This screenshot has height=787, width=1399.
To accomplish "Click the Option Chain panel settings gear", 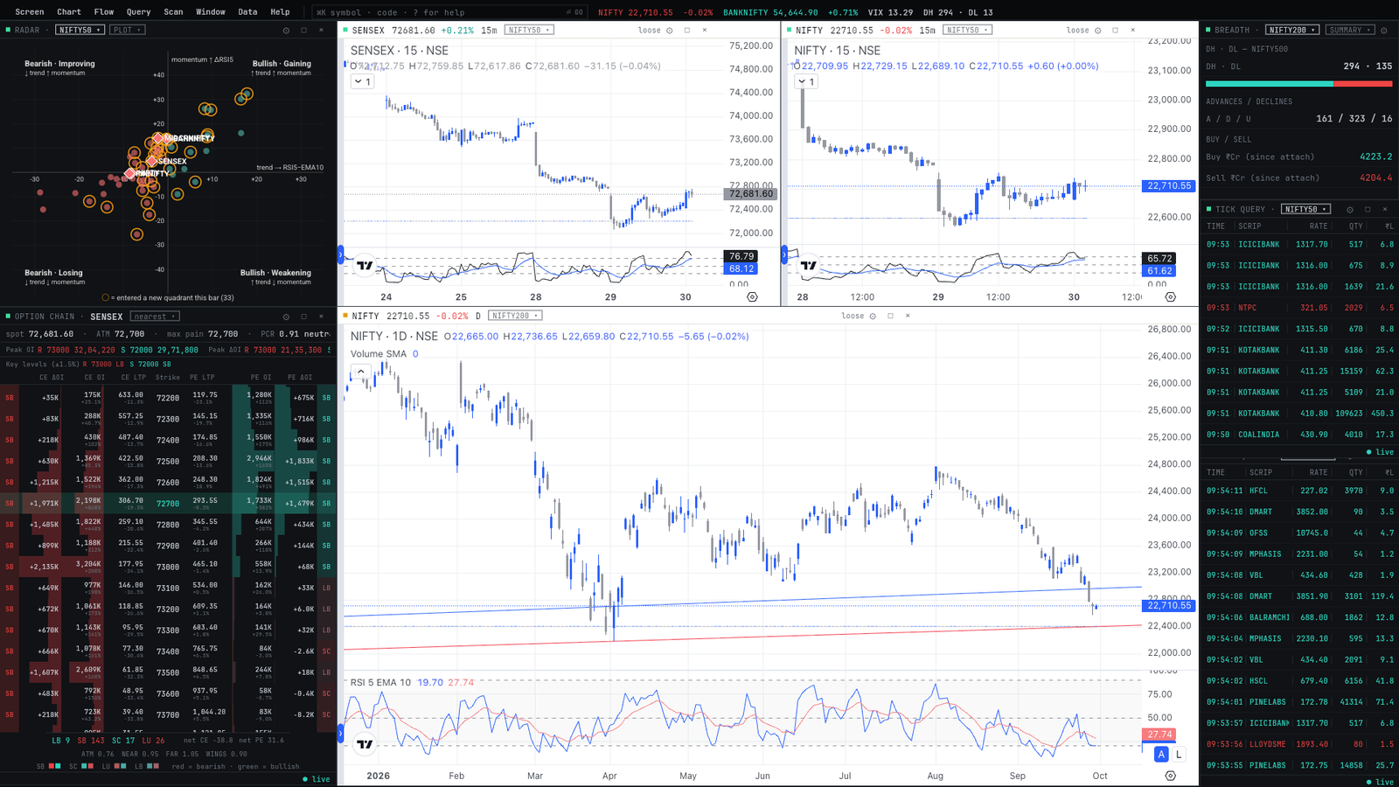I will pyautogui.click(x=286, y=317).
